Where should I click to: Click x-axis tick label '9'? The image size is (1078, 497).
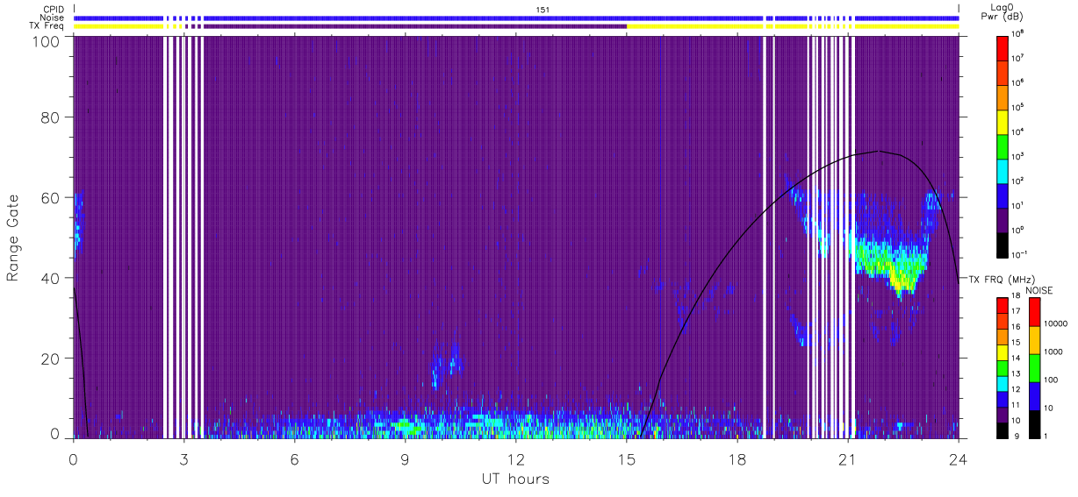[405, 459]
